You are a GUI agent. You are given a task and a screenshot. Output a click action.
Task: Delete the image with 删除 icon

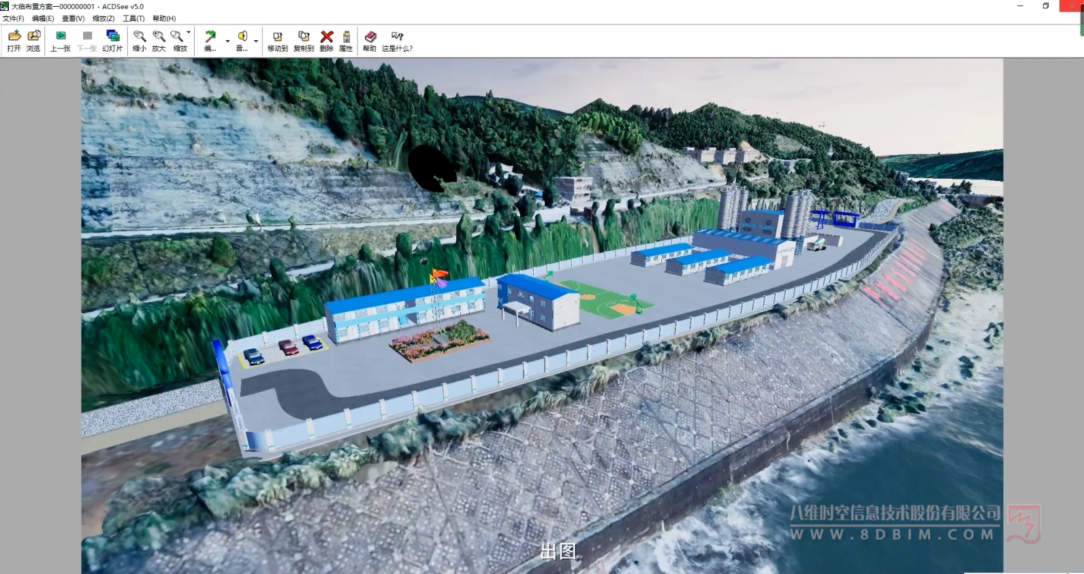tap(327, 40)
